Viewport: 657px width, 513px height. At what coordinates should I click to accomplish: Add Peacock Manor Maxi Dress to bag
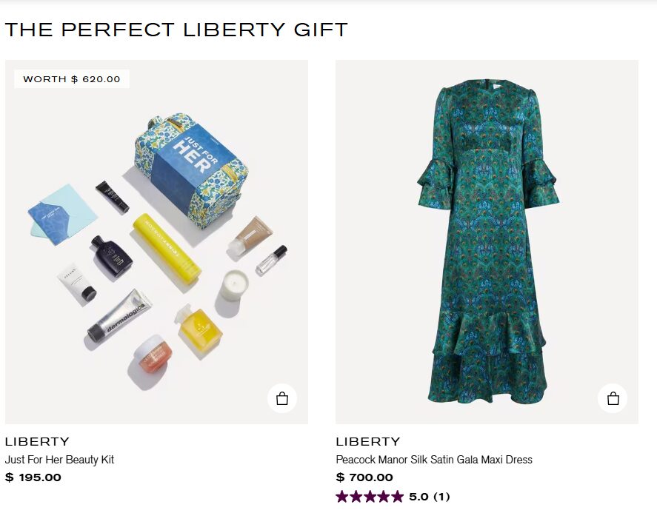coord(613,398)
